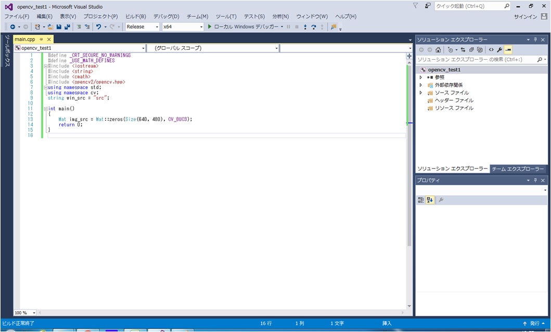This screenshot has width=551, height=332.
Task: Toggle Alphabetical sort in プロパティ panel
Action: click(x=430, y=200)
